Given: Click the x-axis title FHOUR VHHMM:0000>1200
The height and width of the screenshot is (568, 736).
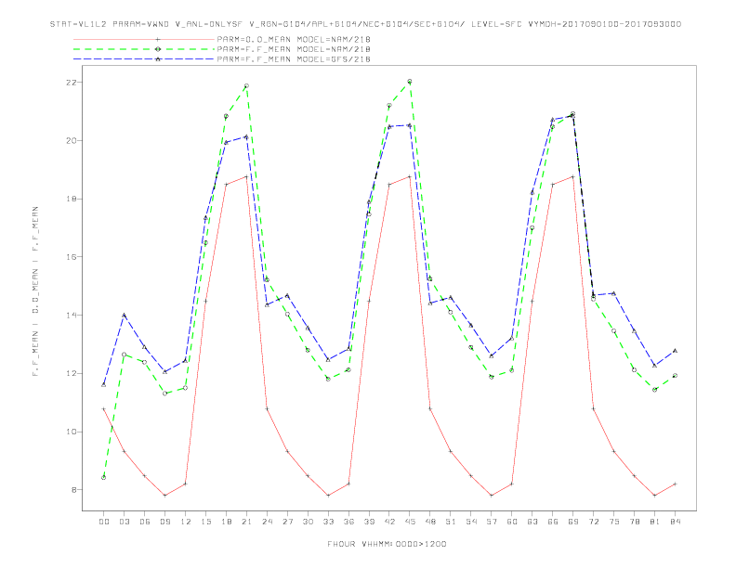Looking at the screenshot, I should click(x=387, y=544).
